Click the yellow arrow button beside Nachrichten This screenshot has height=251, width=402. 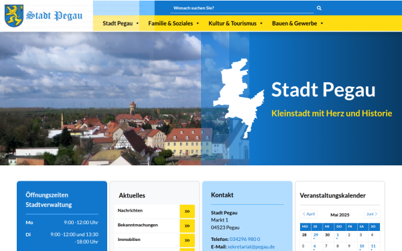coord(187,212)
